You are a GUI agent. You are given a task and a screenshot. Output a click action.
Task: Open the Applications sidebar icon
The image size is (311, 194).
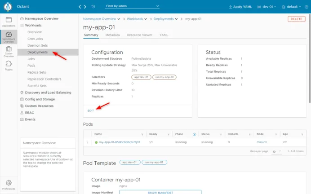pyautogui.click(x=9, y=22)
